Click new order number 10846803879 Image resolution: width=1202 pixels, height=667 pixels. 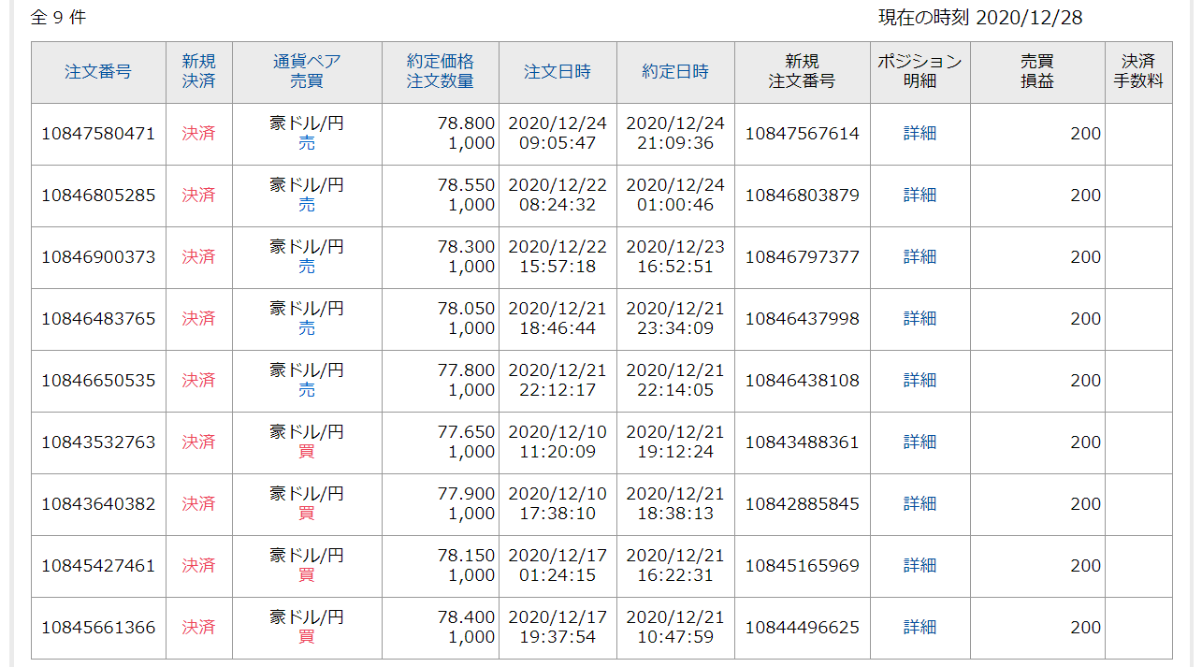802,196
